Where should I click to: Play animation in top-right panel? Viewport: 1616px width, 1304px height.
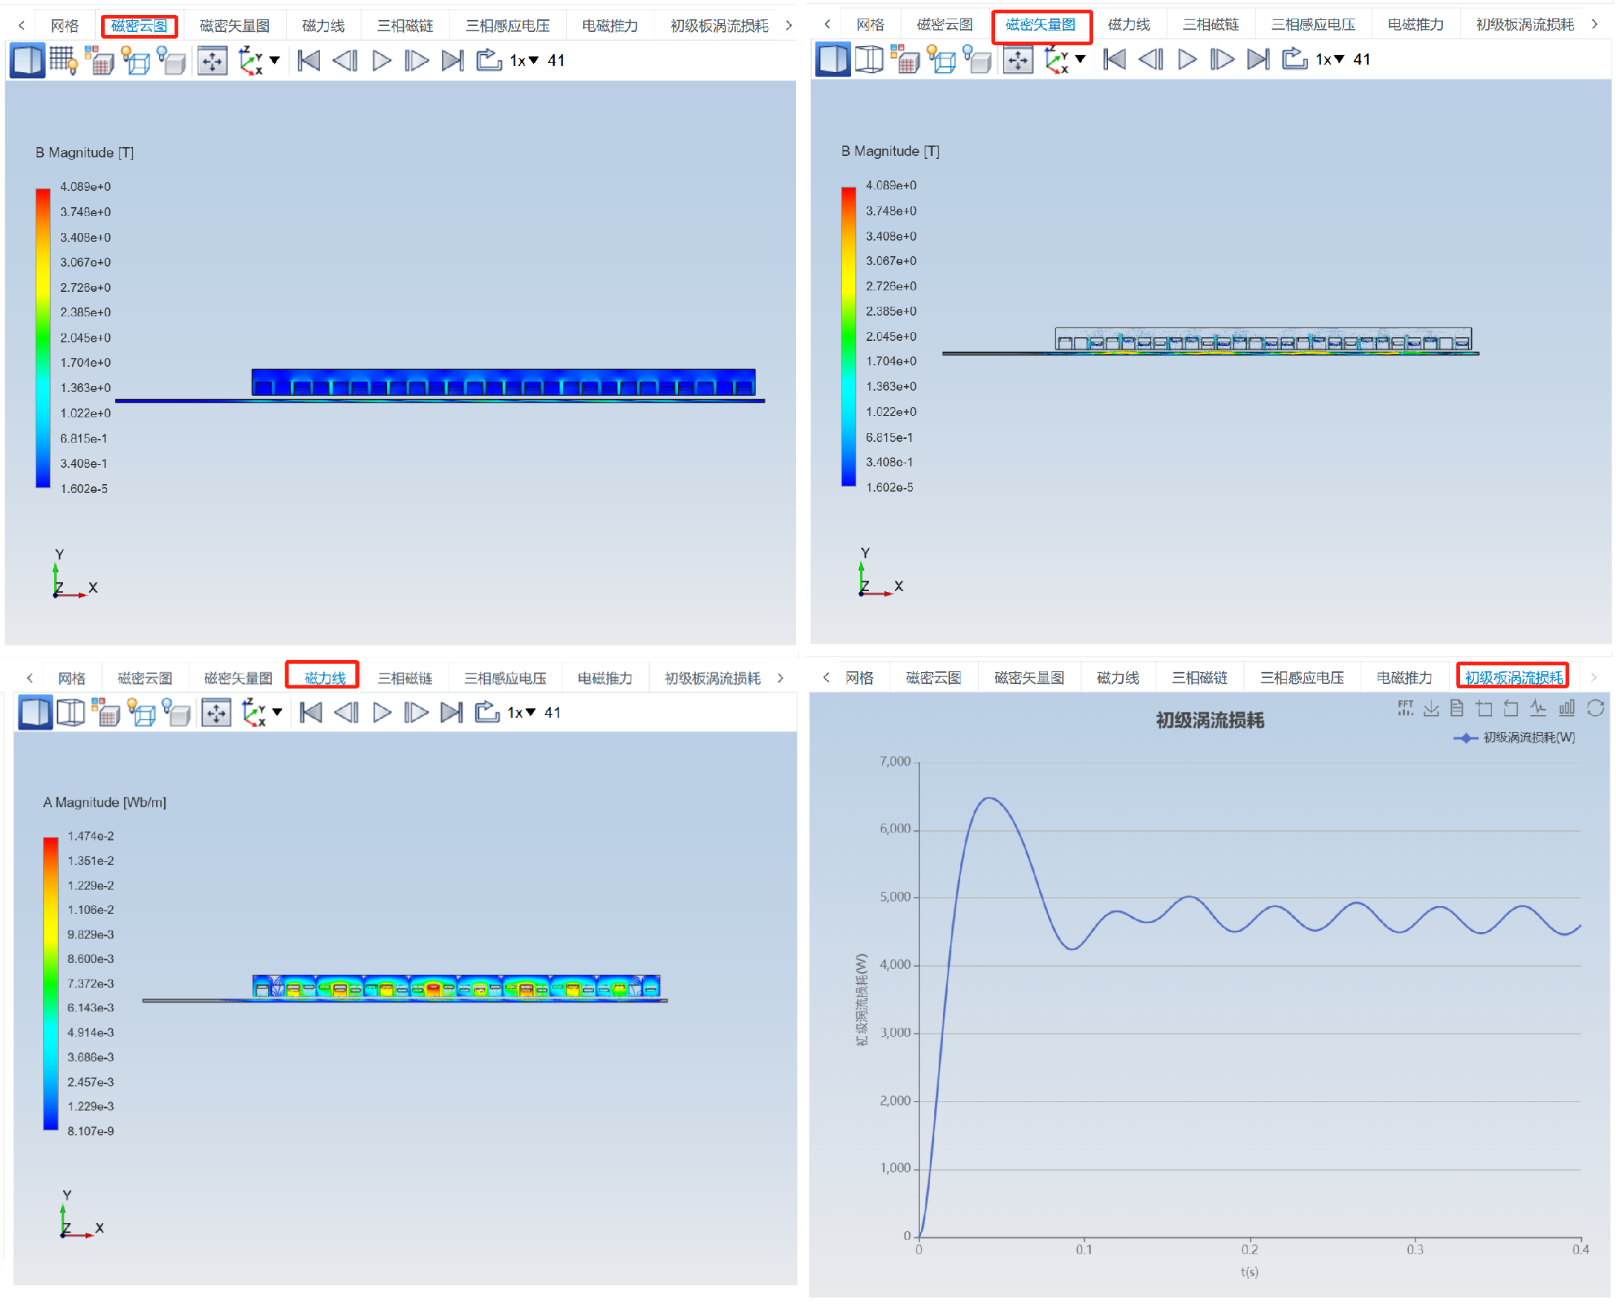point(1186,59)
